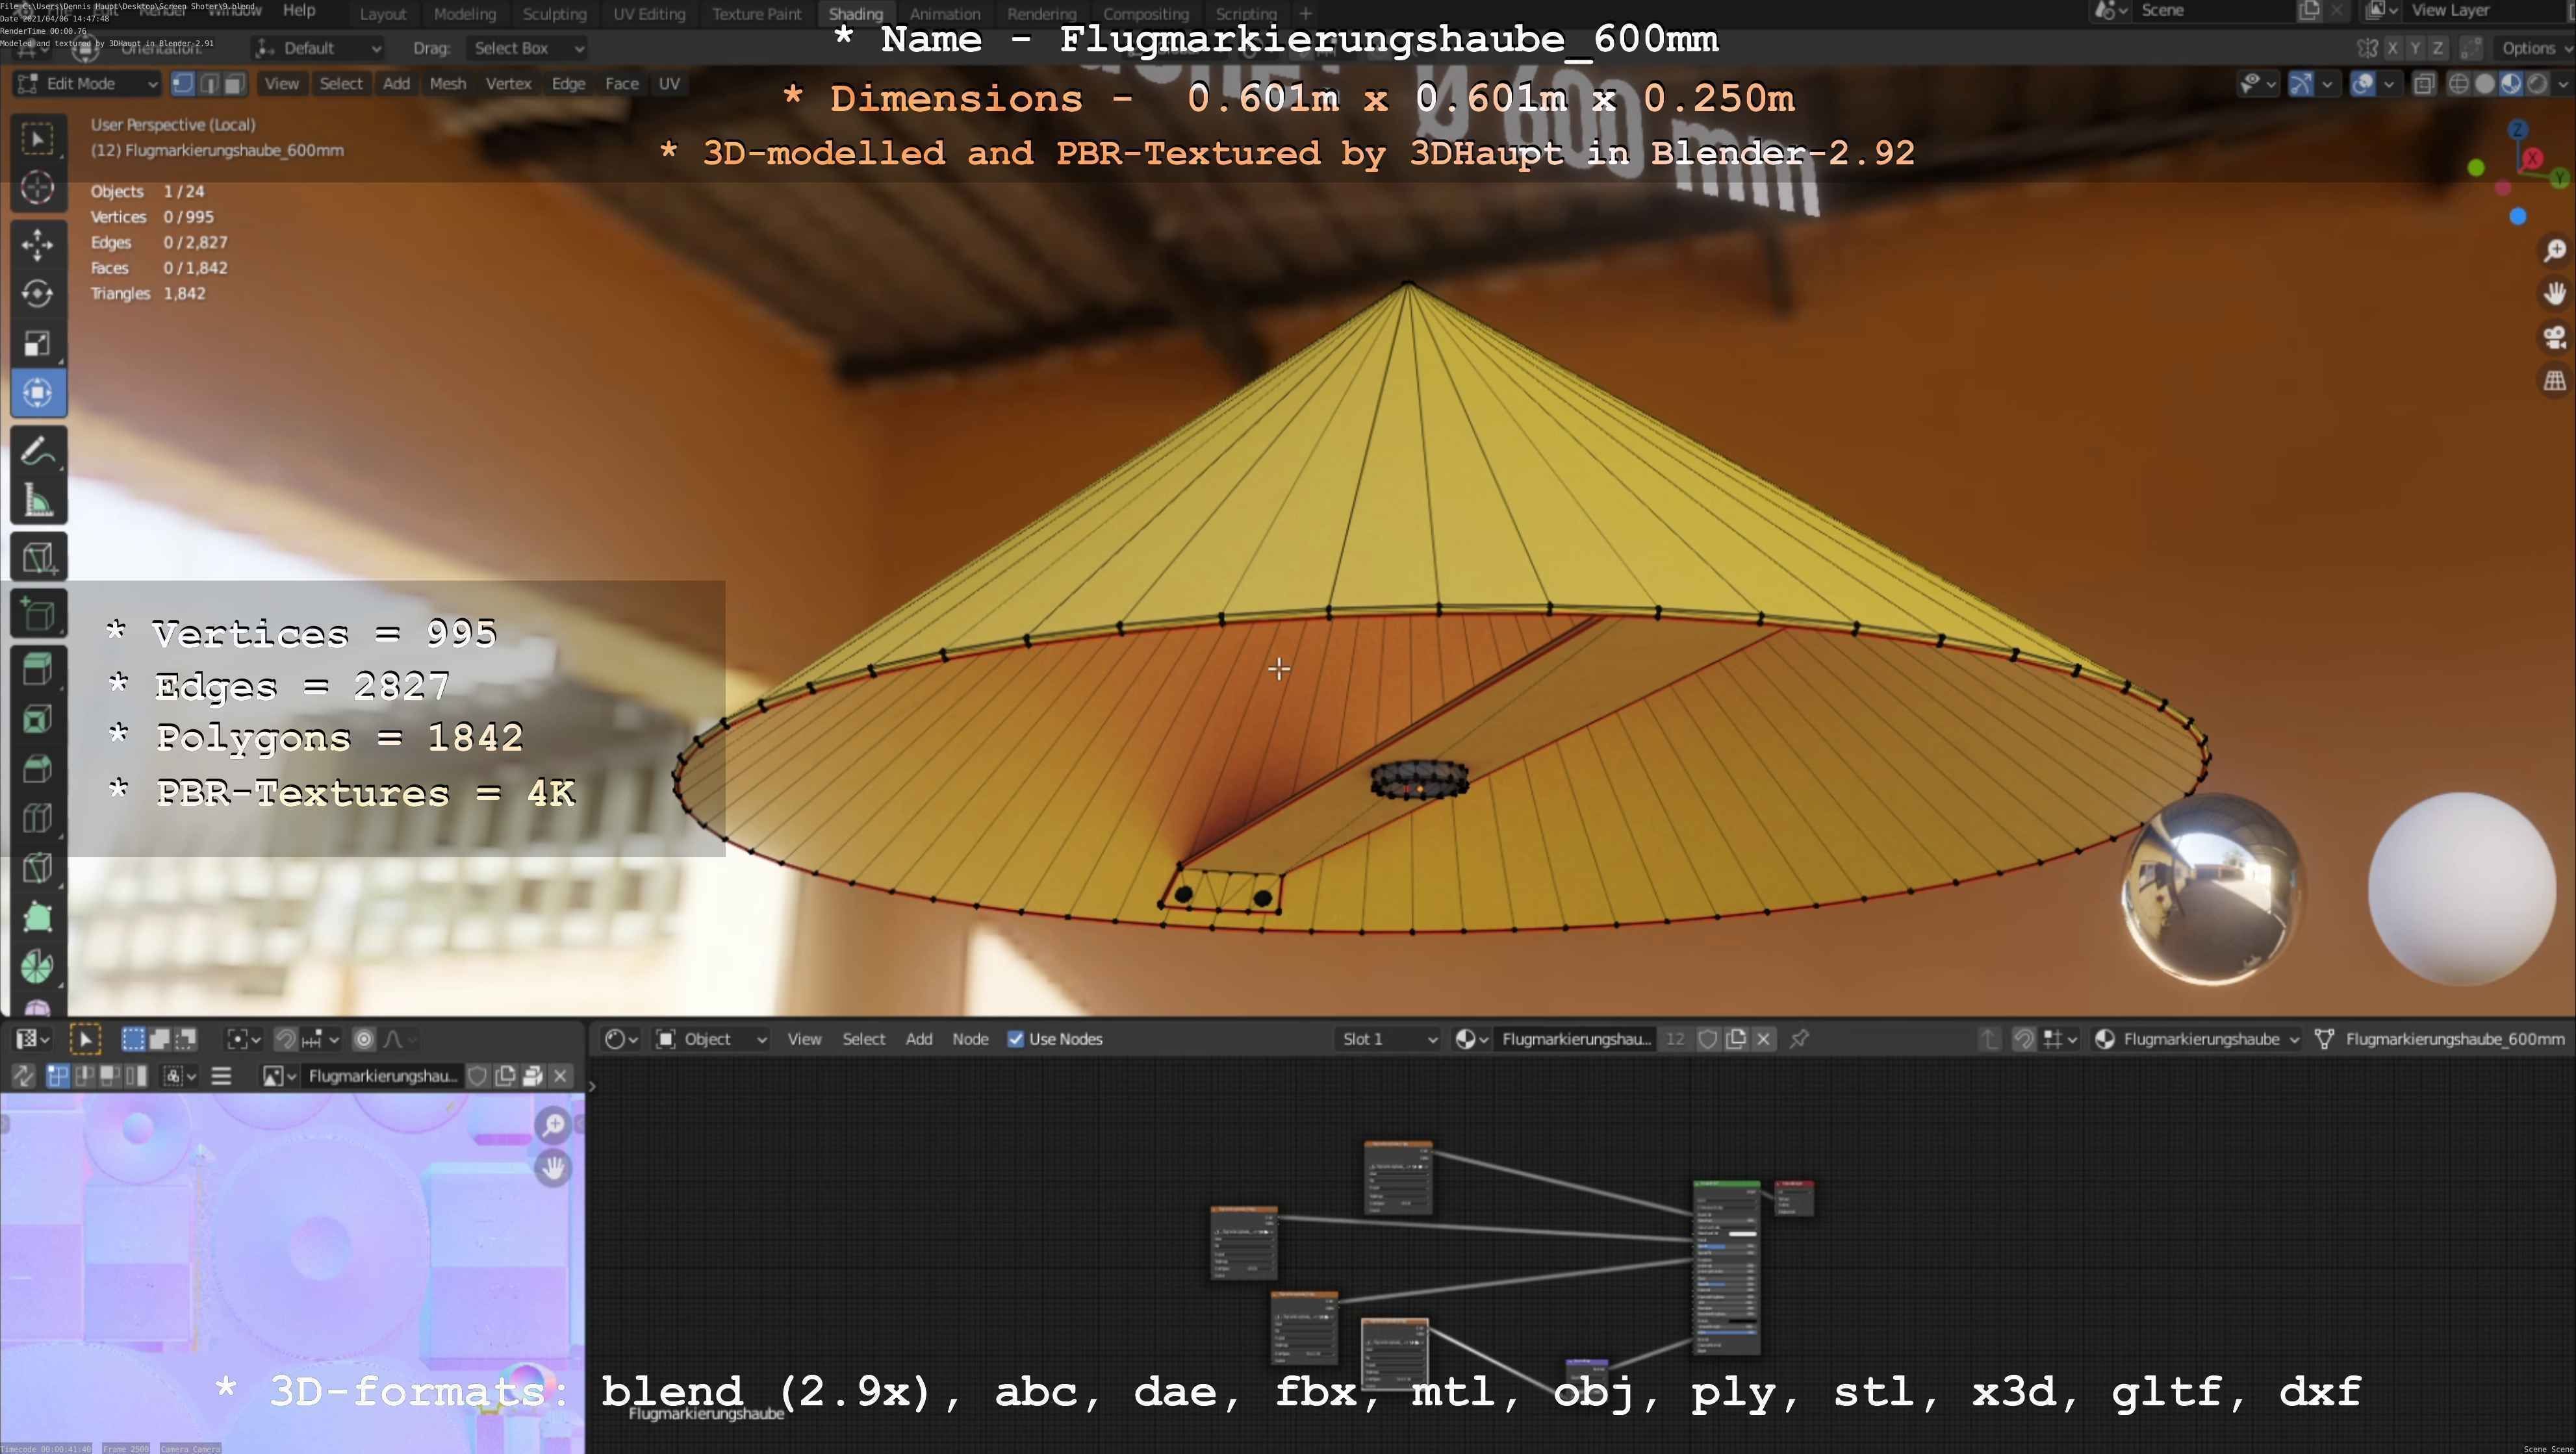Toggle UV sync selection
Image resolution: width=2576 pixels, height=1454 pixels.
point(23,1076)
